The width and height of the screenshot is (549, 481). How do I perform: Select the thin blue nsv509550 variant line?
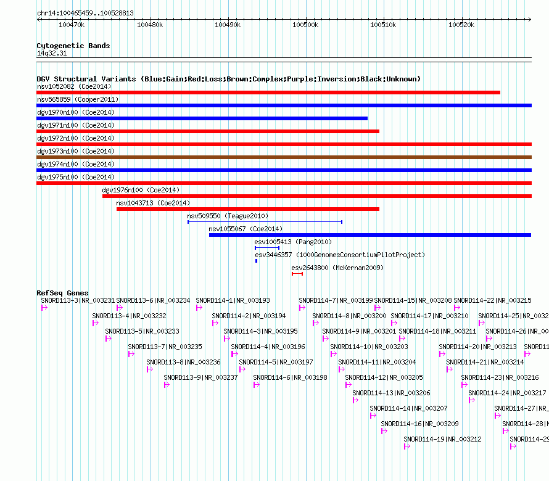[265, 222]
